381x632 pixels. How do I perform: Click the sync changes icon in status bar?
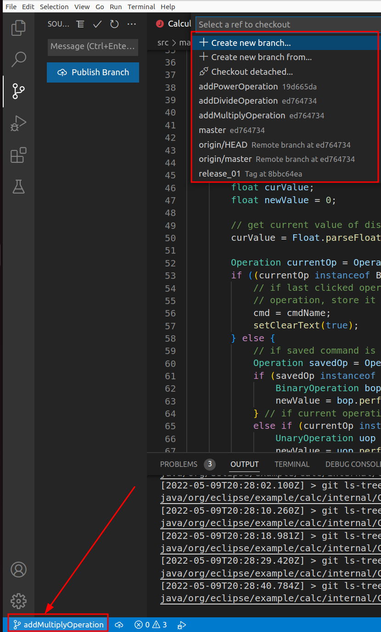[119, 625]
